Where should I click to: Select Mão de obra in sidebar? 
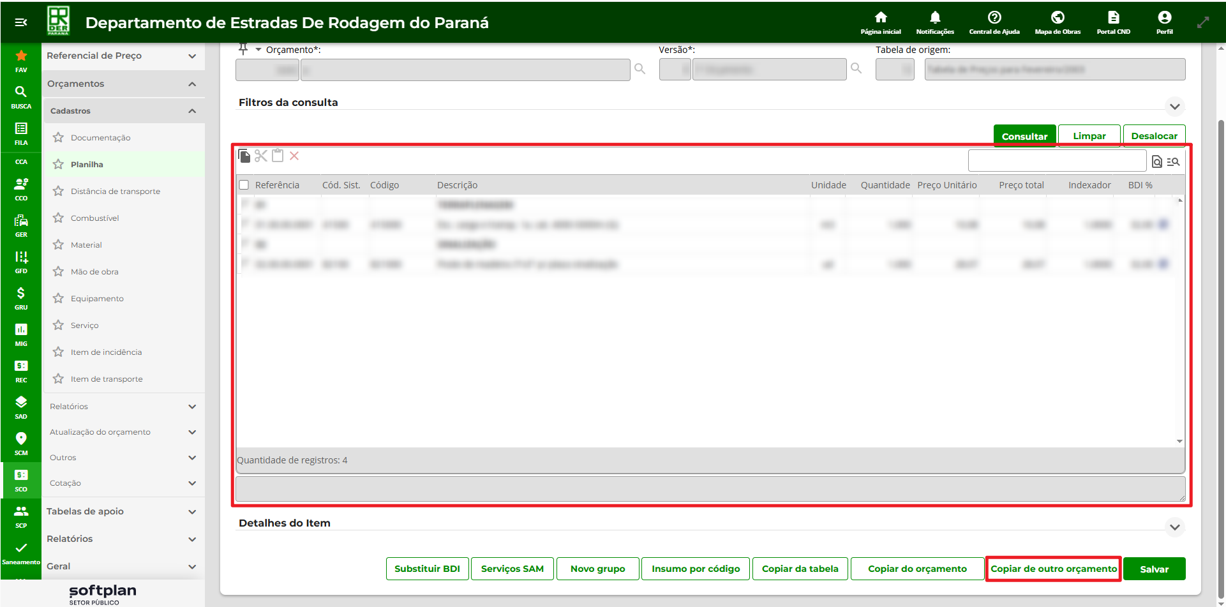pos(94,272)
